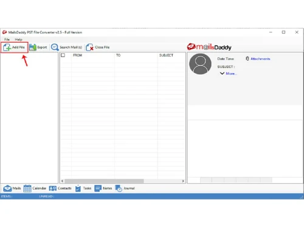Click the scroll-left arrow of mail list
304x228 pixels.
tap(62, 181)
